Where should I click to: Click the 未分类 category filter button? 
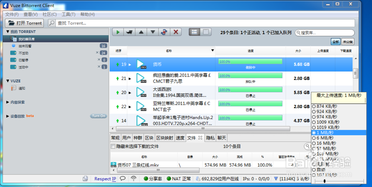coord(348,42)
